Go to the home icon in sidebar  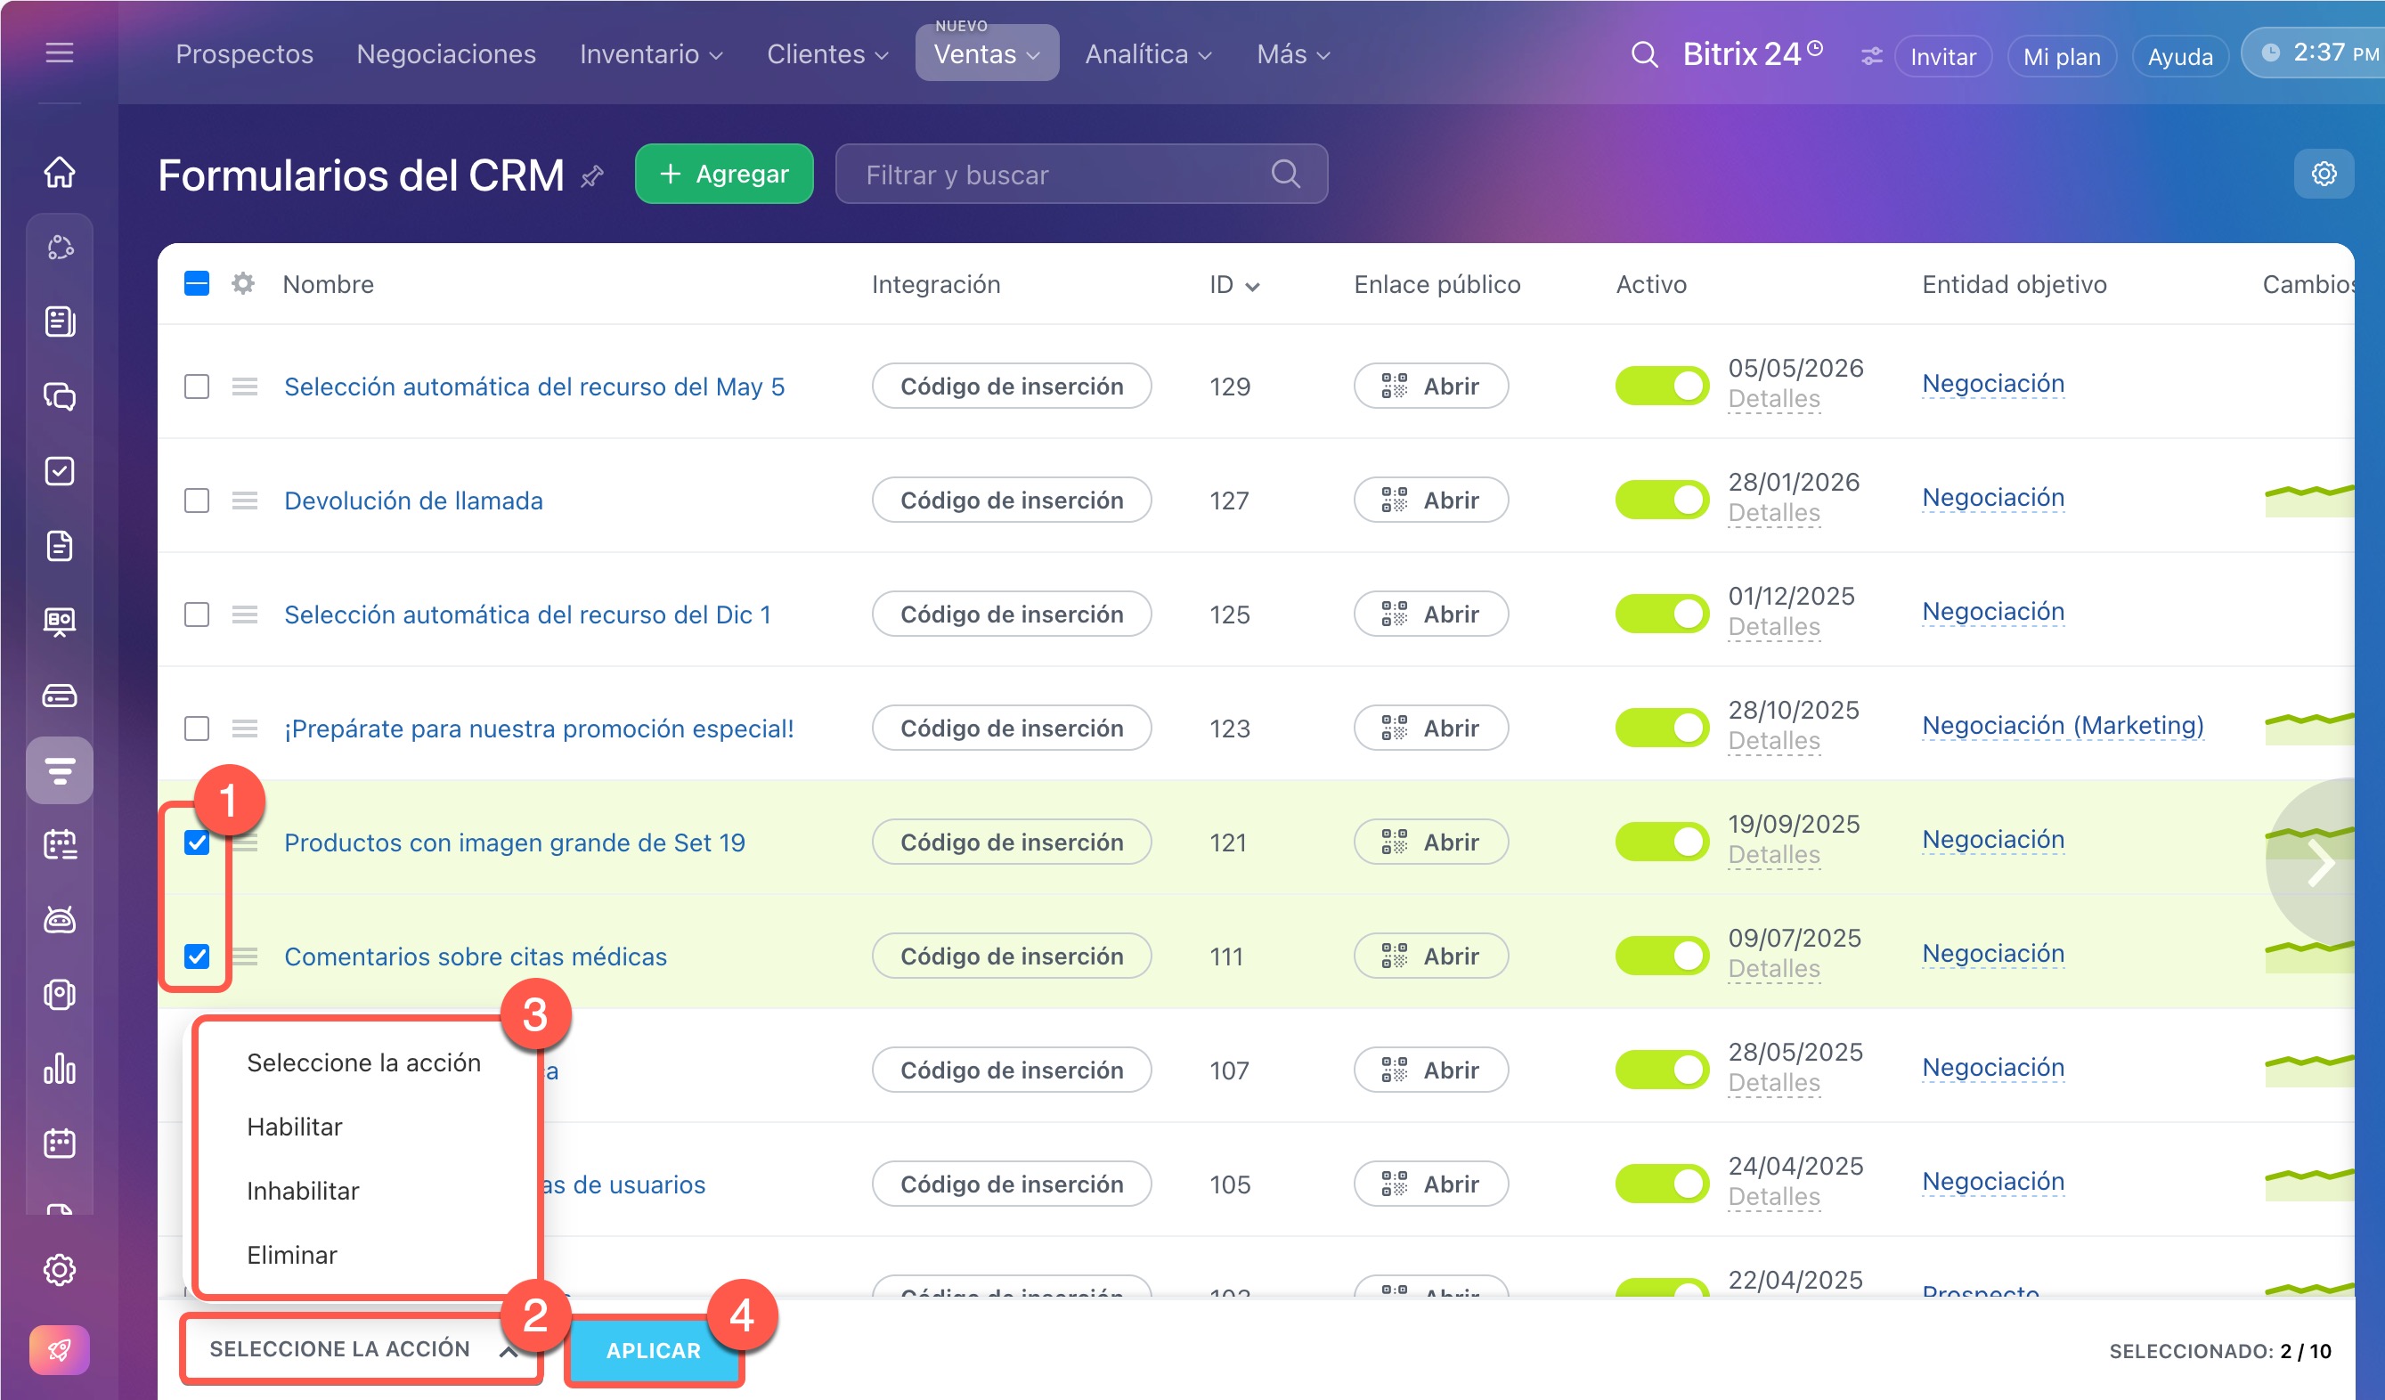click(x=59, y=172)
